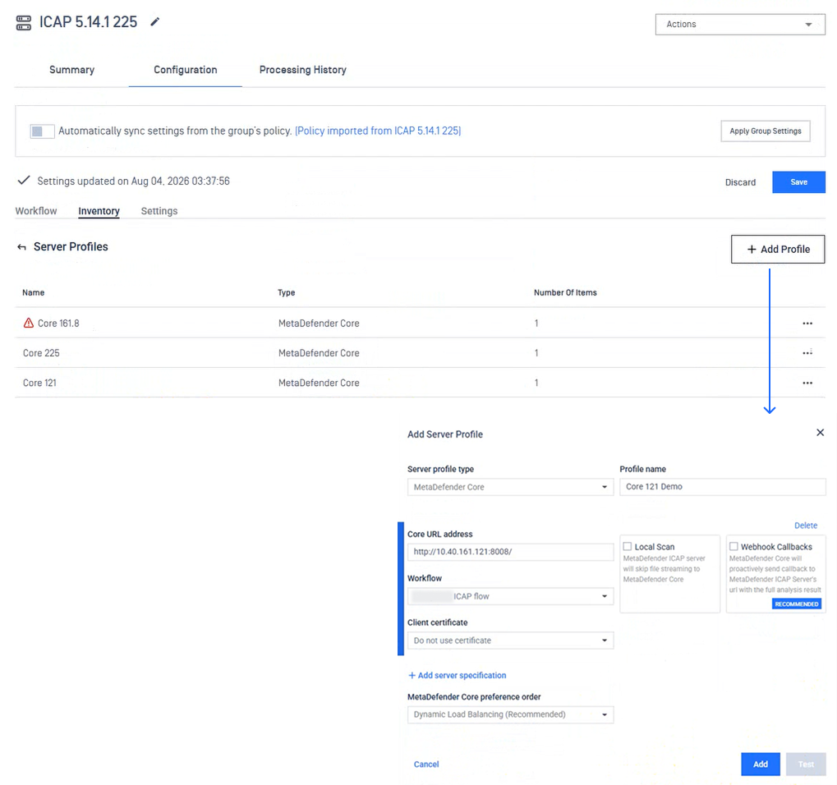
Task: Switch to the Workflow sub-tab
Action: click(x=36, y=211)
